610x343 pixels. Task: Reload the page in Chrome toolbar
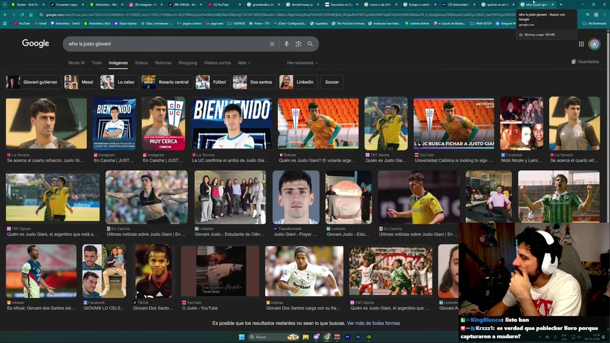[22, 15]
